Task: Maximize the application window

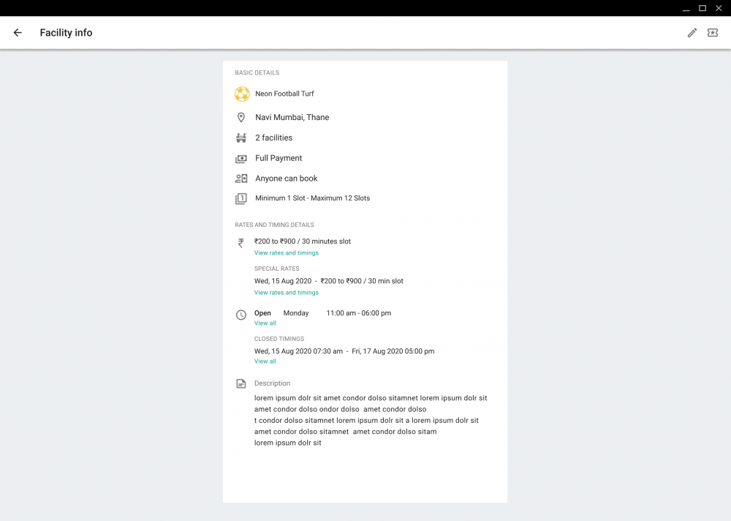Action: (x=702, y=8)
